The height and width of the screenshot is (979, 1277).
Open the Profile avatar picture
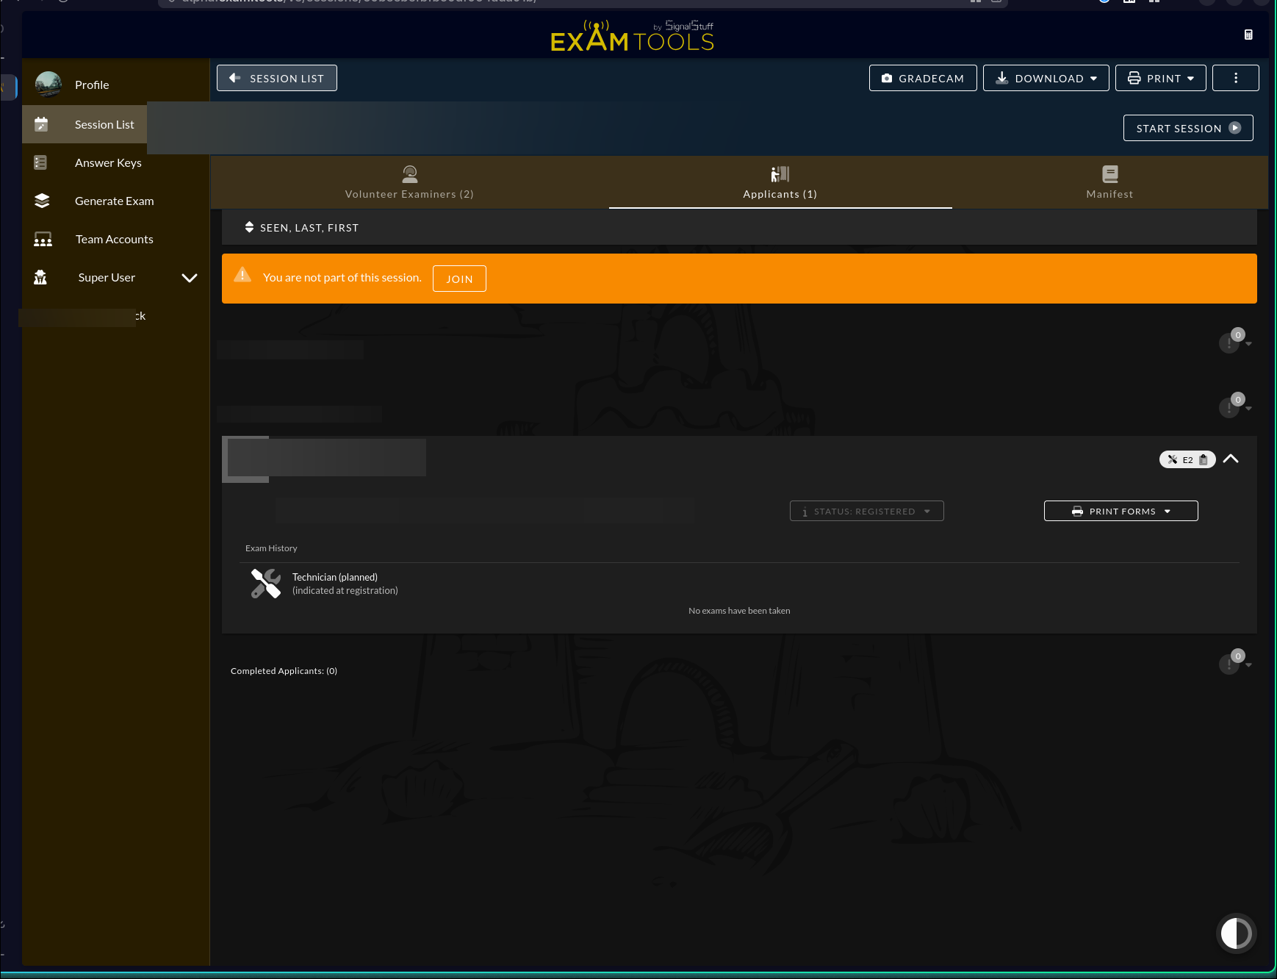tap(48, 85)
